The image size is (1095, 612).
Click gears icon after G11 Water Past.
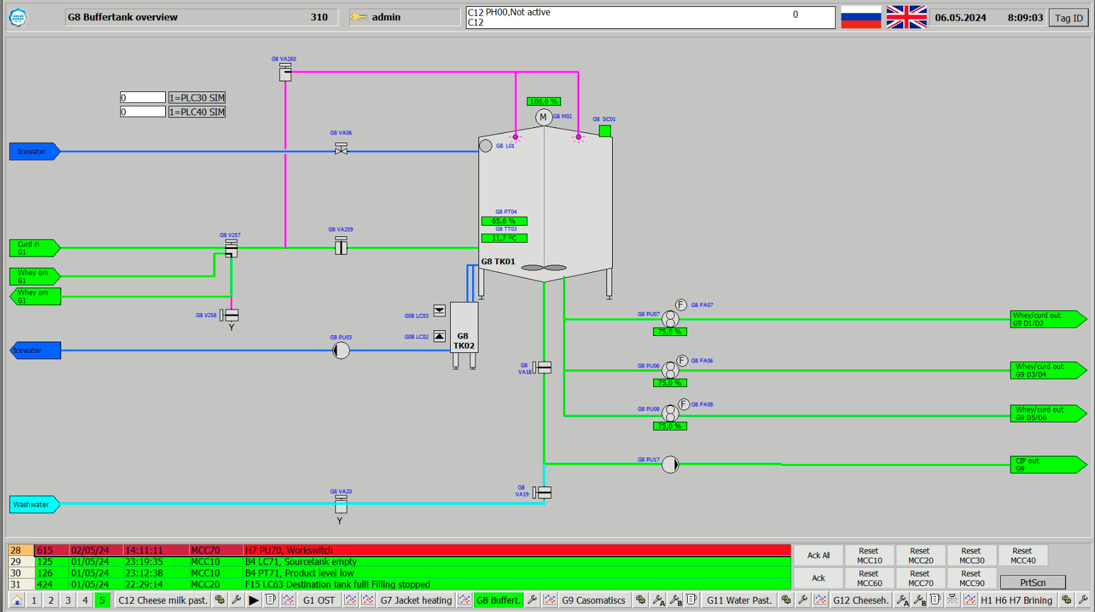click(x=786, y=600)
